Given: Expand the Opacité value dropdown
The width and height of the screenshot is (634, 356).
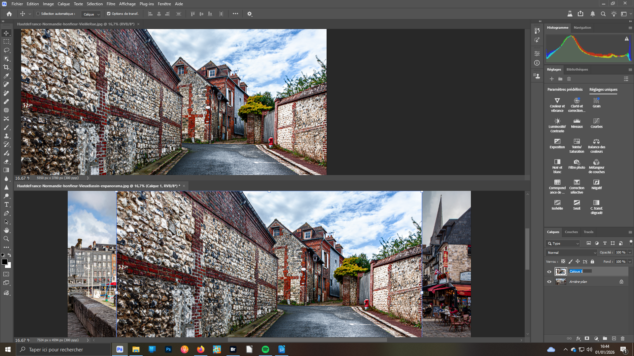Looking at the screenshot, I should [x=630, y=252].
